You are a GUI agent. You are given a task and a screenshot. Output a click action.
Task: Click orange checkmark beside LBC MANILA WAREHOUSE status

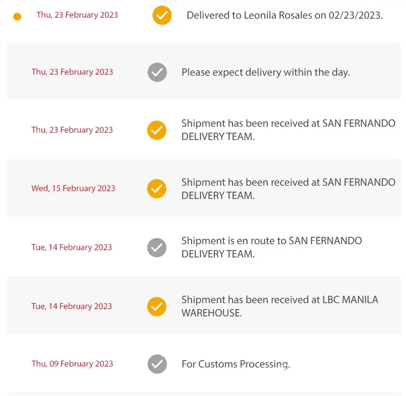(157, 306)
